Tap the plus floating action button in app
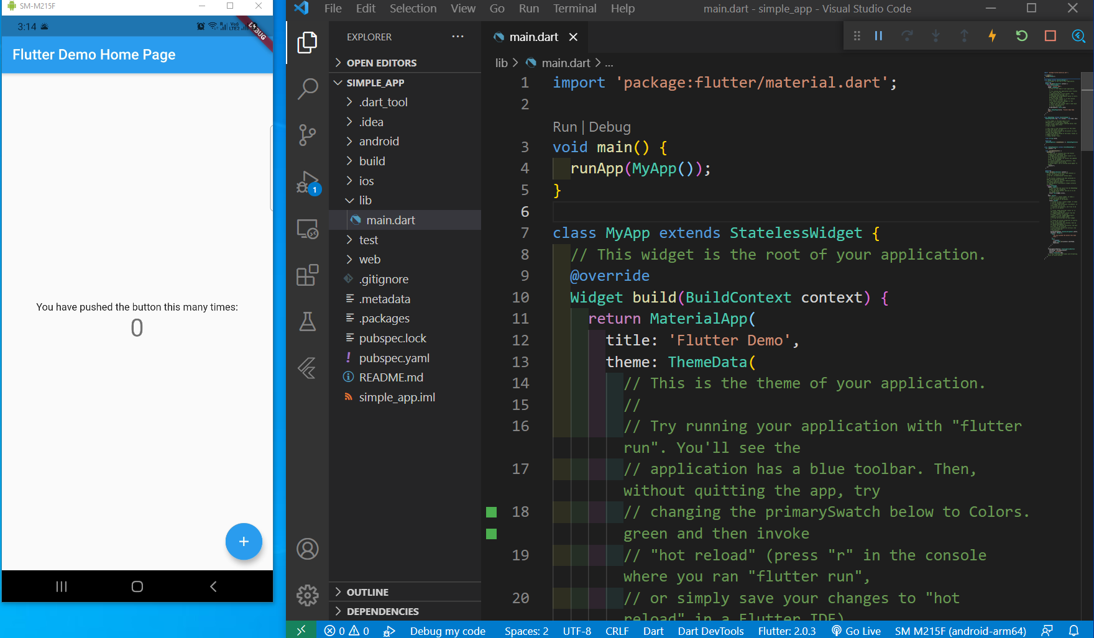Screen dimensions: 1094x638 click(244, 542)
